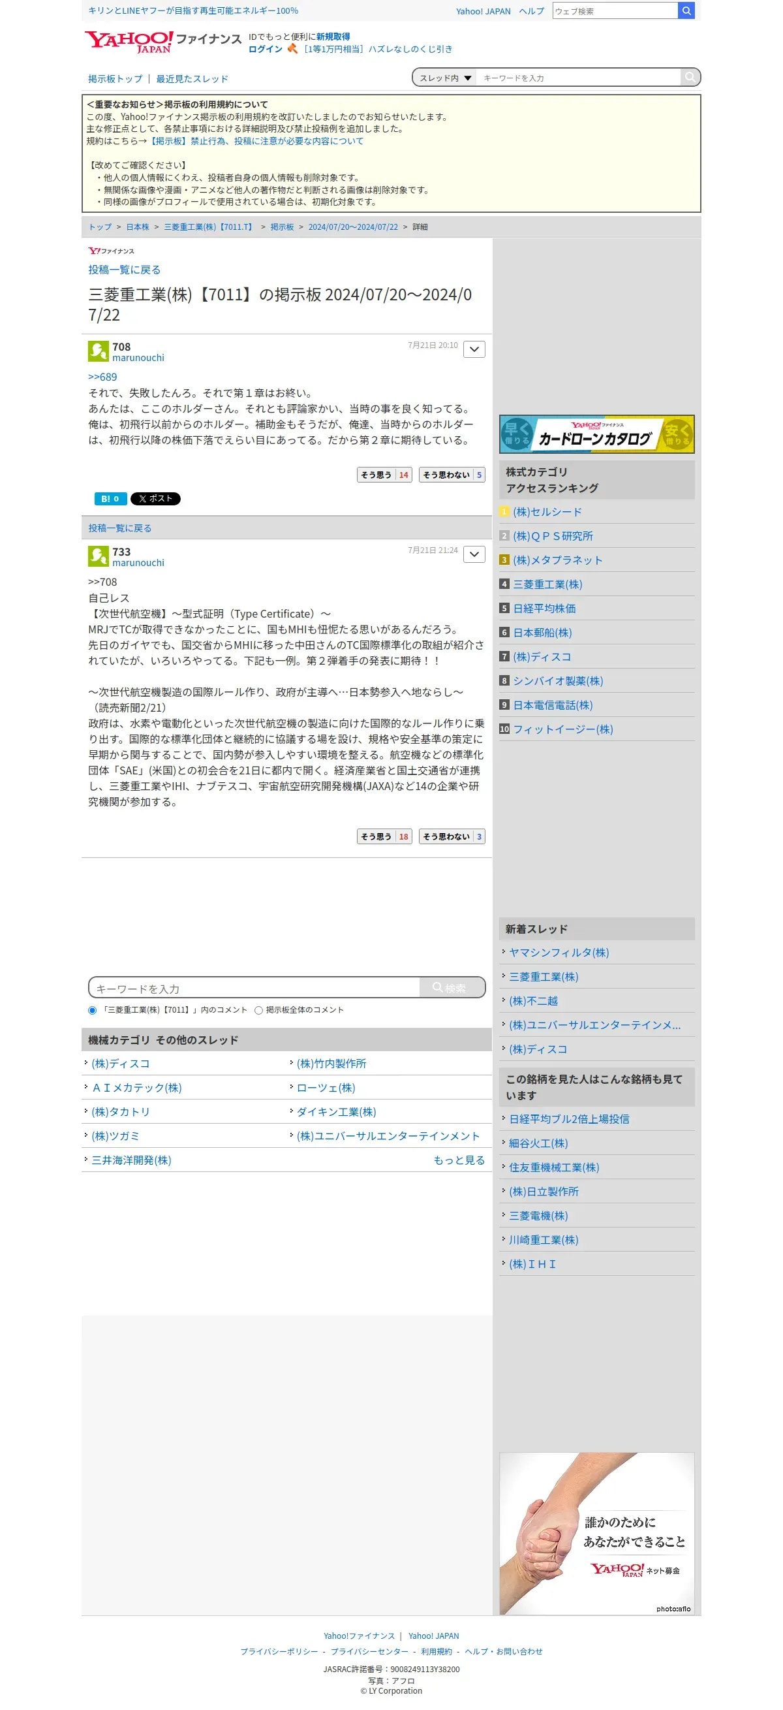Click ログイン link
The width and height of the screenshot is (783, 1710).
[266, 49]
